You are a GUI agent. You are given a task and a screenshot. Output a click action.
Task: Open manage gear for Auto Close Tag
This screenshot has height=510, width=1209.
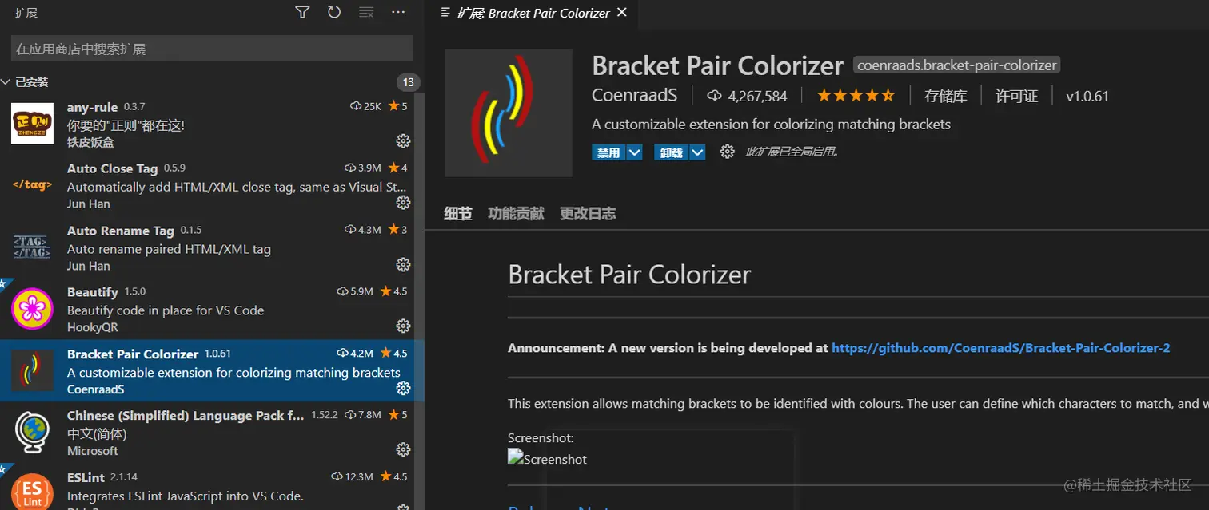click(403, 204)
